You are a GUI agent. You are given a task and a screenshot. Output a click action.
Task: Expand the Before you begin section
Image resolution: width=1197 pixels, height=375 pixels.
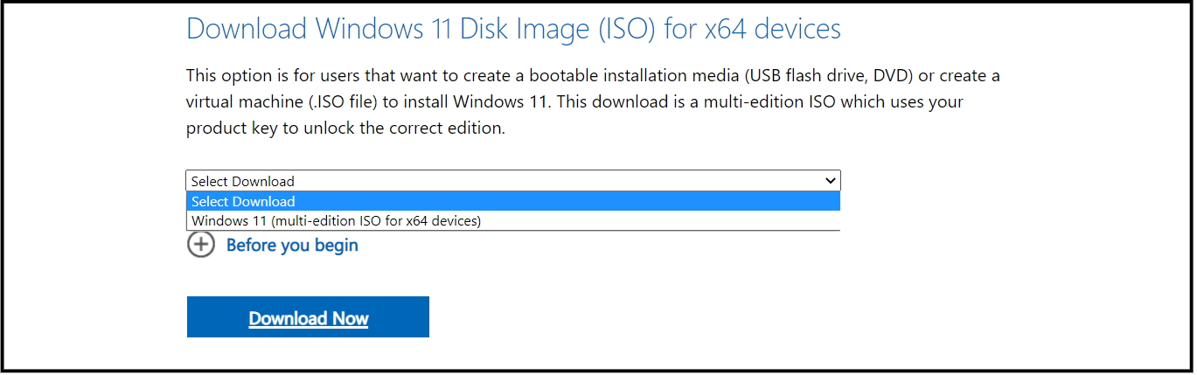[292, 246]
